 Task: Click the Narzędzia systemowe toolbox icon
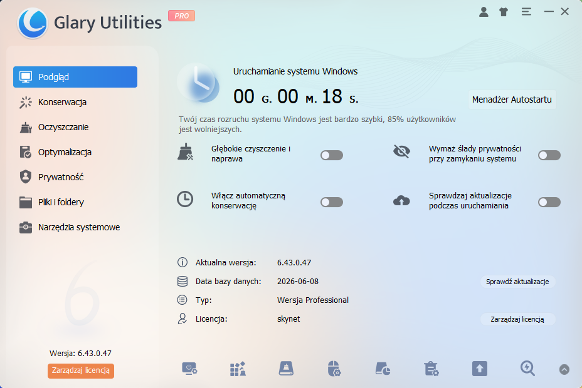pyautogui.click(x=26, y=227)
